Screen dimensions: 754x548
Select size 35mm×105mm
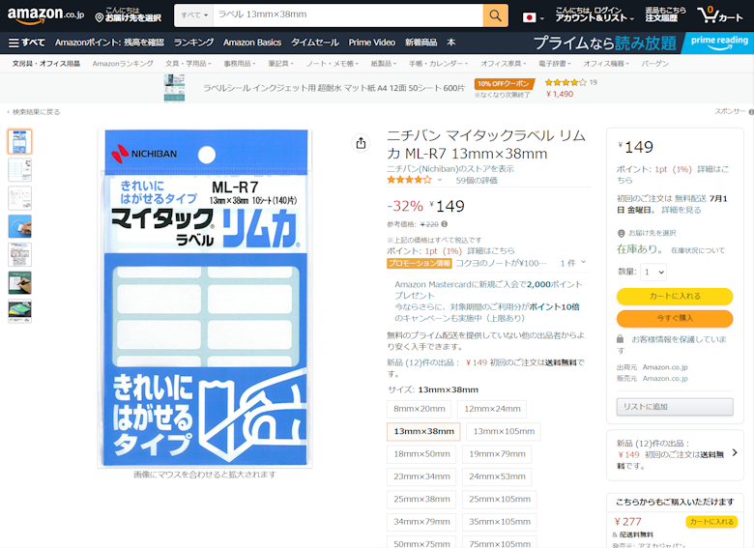tap(500, 522)
